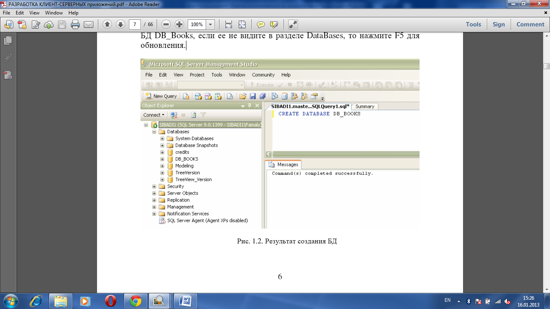The image size is (550, 309).
Task: Switch to Microsoft Word on the taskbar
Action: pos(186,301)
